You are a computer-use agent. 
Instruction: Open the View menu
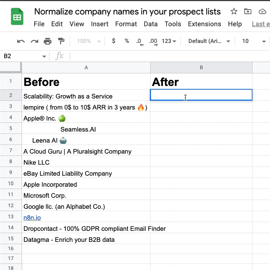click(76, 24)
